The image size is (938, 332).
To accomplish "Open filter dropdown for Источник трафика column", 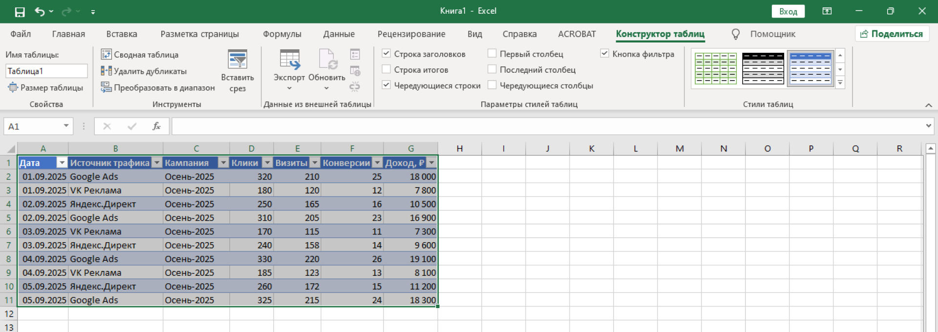I will point(157,163).
